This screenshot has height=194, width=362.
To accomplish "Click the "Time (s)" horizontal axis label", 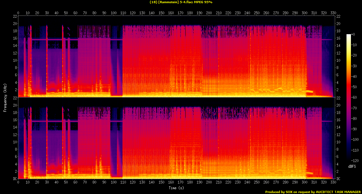I will point(176,188).
